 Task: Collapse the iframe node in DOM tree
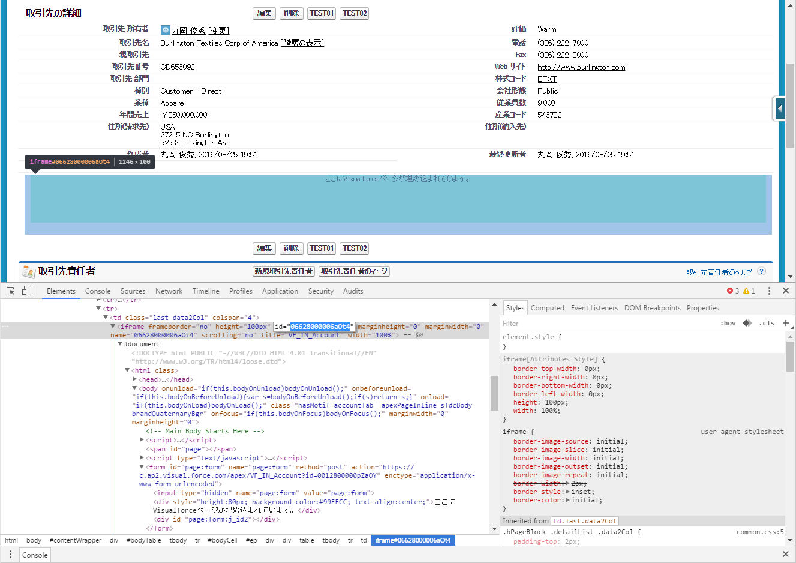pyautogui.click(x=113, y=327)
